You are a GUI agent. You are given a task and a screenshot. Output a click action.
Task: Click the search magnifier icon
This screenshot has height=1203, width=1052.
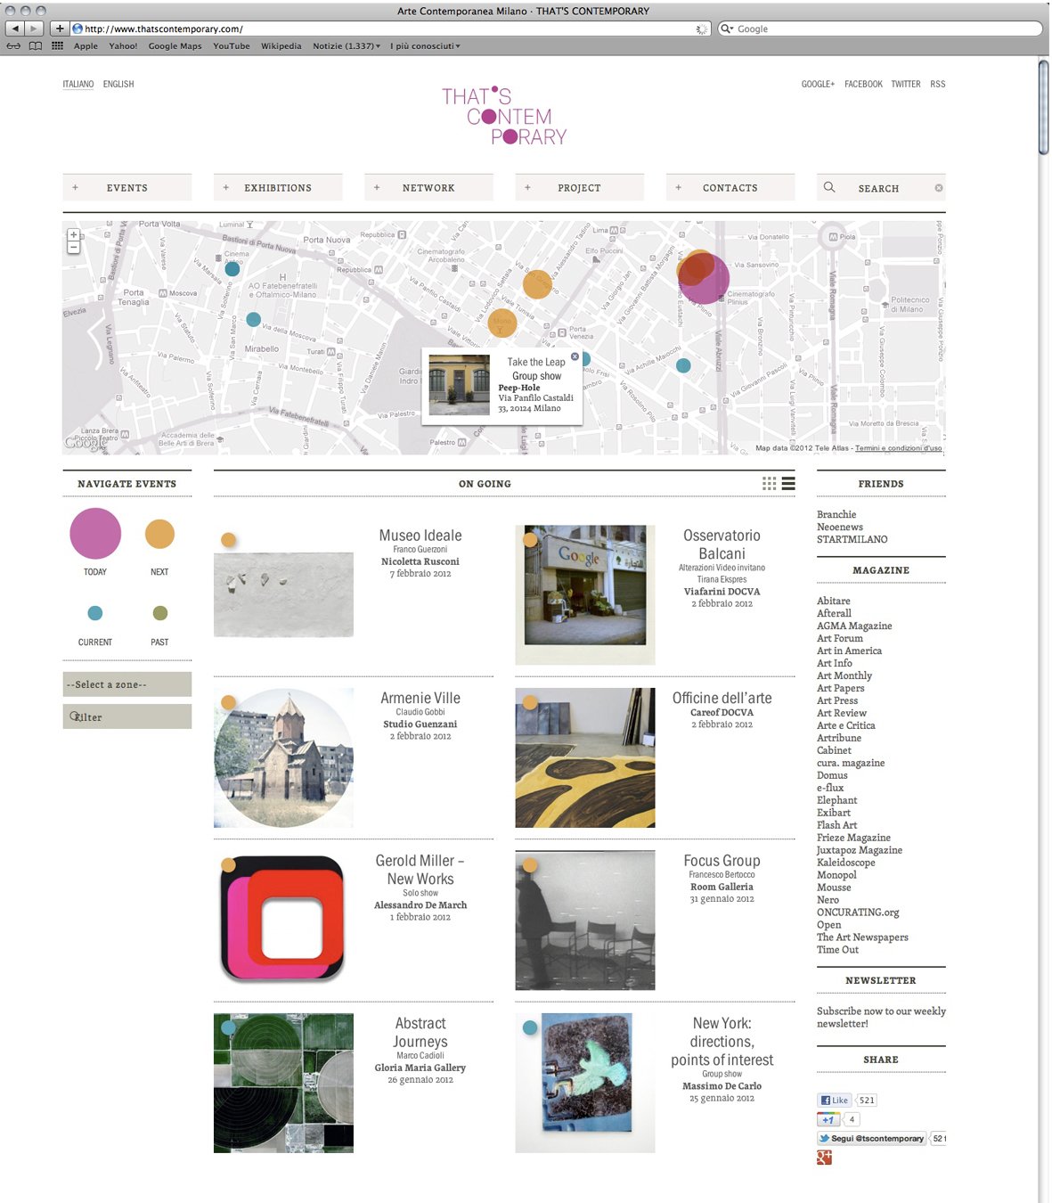pyautogui.click(x=829, y=187)
